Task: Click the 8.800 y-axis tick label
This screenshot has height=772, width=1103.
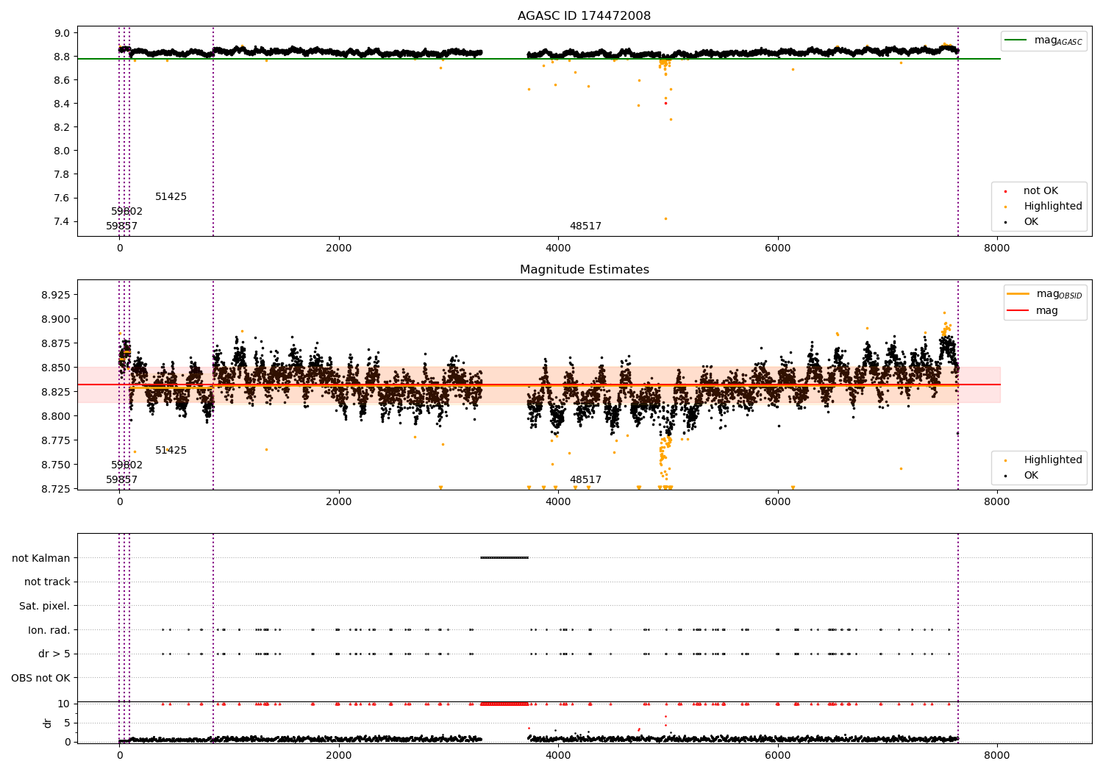Action: pyautogui.click(x=57, y=416)
